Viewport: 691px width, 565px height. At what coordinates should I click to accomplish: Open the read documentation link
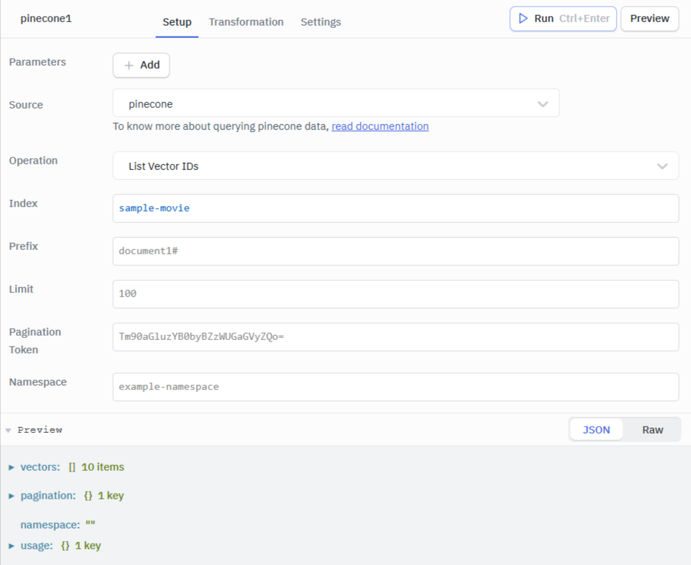tap(380, 126)
